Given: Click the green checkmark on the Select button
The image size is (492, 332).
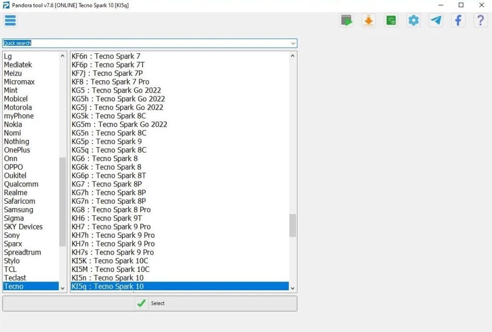Looking at the screenshot, I should click(x=141, y=303).
